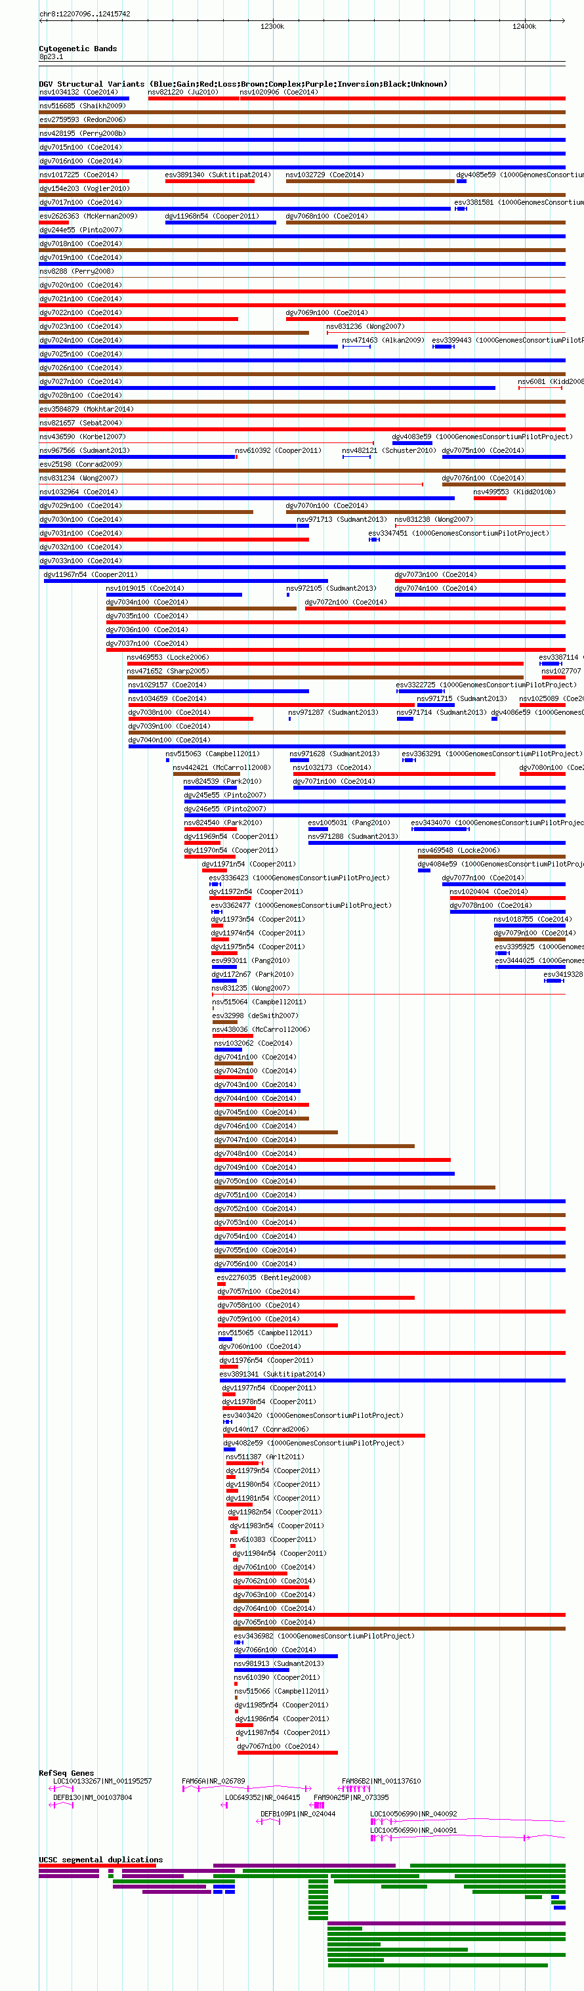
Task: Select variant dgv140n17 (Conrad2006)
Action: (x=266, y=1429)
